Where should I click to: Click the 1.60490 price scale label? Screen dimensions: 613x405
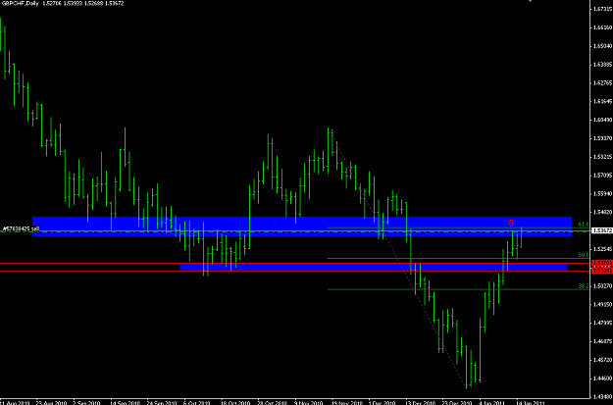[602, 120]
